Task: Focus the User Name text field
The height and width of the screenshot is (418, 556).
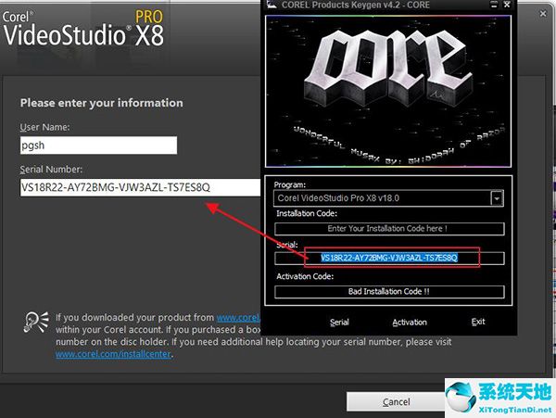Action: point(98,146)
